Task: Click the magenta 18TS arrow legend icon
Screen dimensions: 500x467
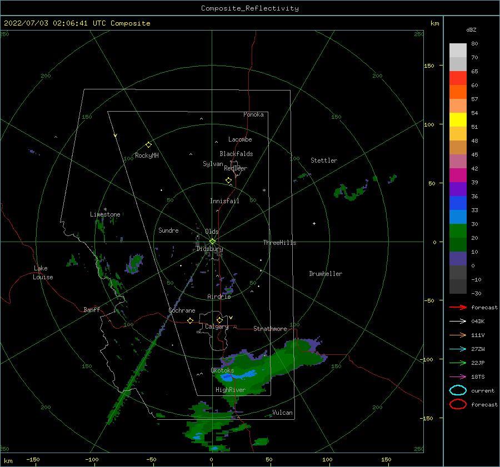Action: pyautogui.click(x=458, y=377)
